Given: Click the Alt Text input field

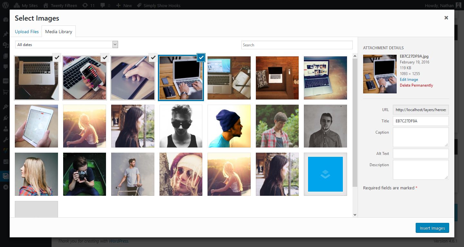Looking at the screenshot, I should 420,154.
